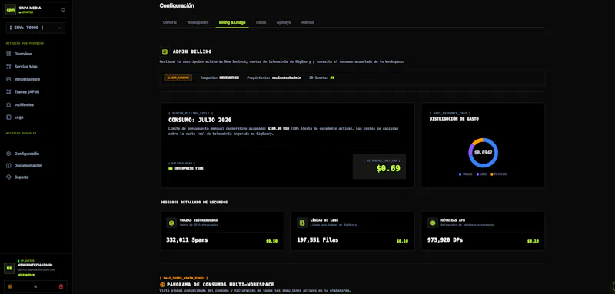
Task: Click the cpm logo icon
Action: point(10,10)
